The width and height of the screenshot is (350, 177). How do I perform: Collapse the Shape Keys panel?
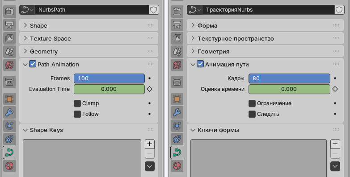(89, 130)
